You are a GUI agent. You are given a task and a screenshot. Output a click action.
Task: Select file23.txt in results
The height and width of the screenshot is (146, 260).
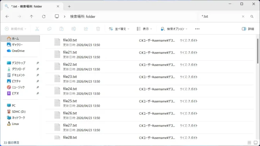coord(150,79)
